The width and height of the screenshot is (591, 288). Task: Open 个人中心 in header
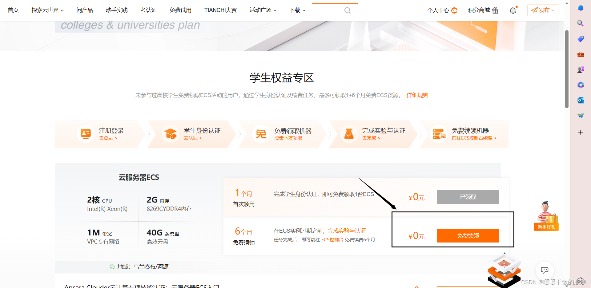(438, 10)
